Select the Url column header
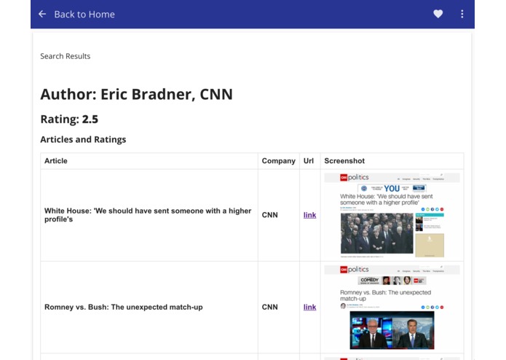The image size is (506, 360). (309, 161)
